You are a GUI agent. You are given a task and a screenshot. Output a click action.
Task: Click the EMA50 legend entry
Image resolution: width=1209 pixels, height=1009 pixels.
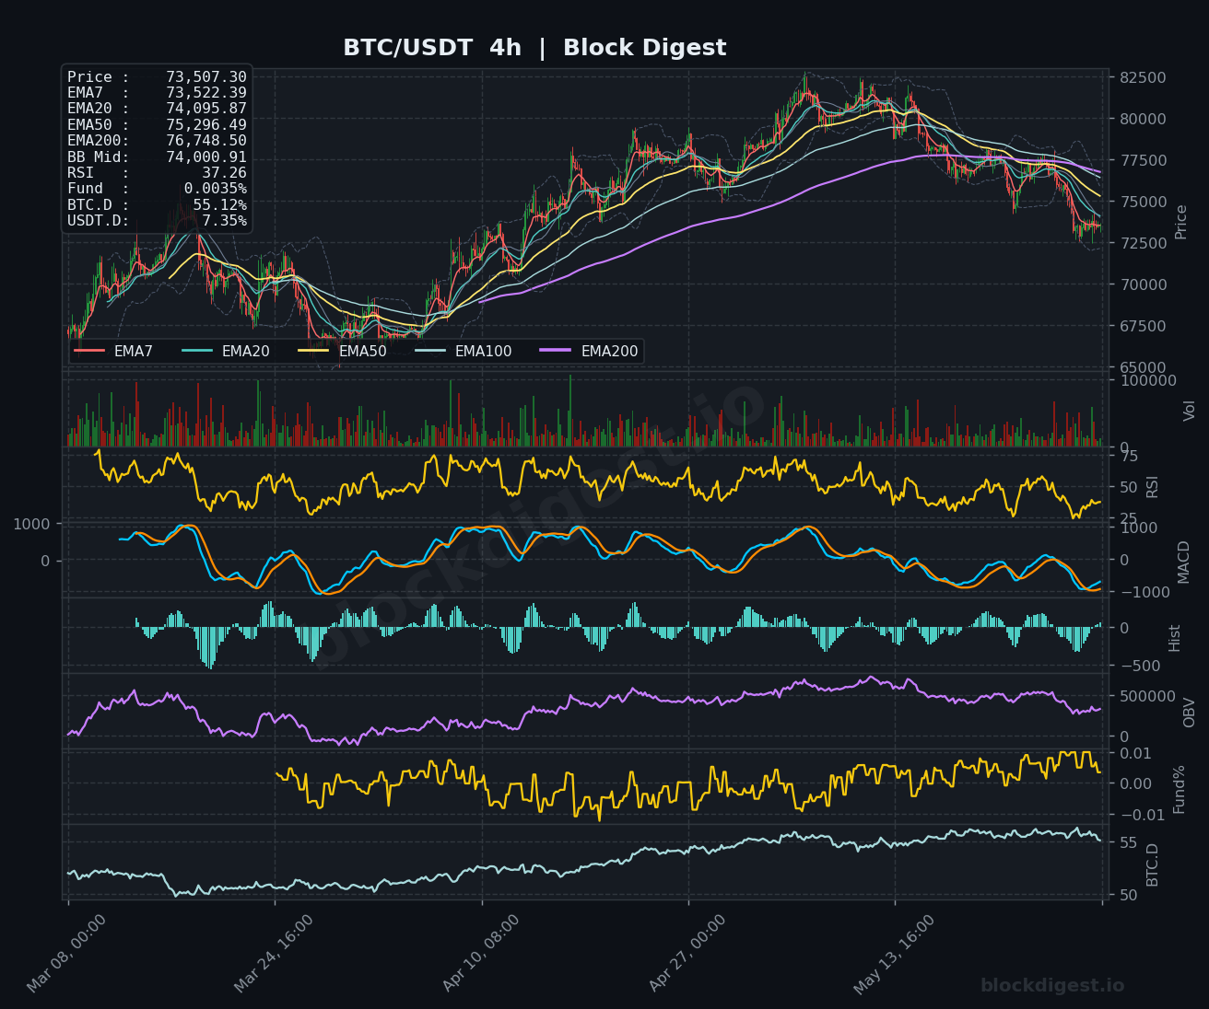(x=343, y=351)
